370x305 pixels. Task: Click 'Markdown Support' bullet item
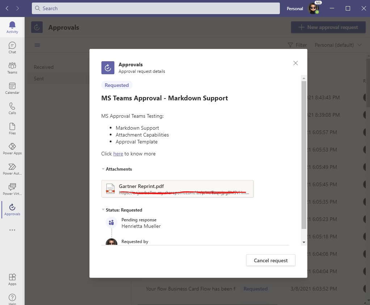137,128
